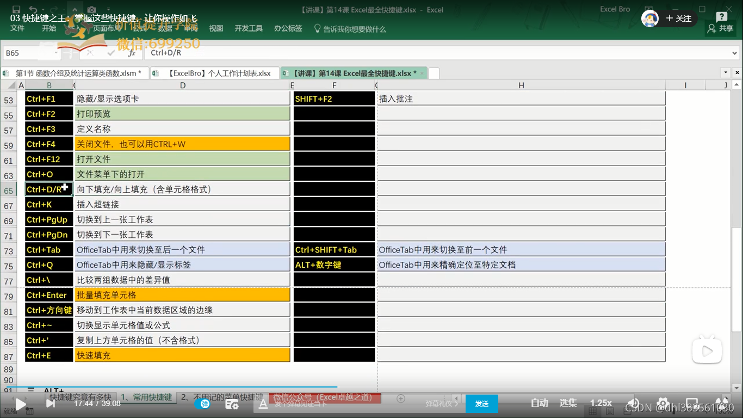This screenshot has width=743, height=418.
Task: Open Excel help question mark icon
Action: (x=722, y=17)
